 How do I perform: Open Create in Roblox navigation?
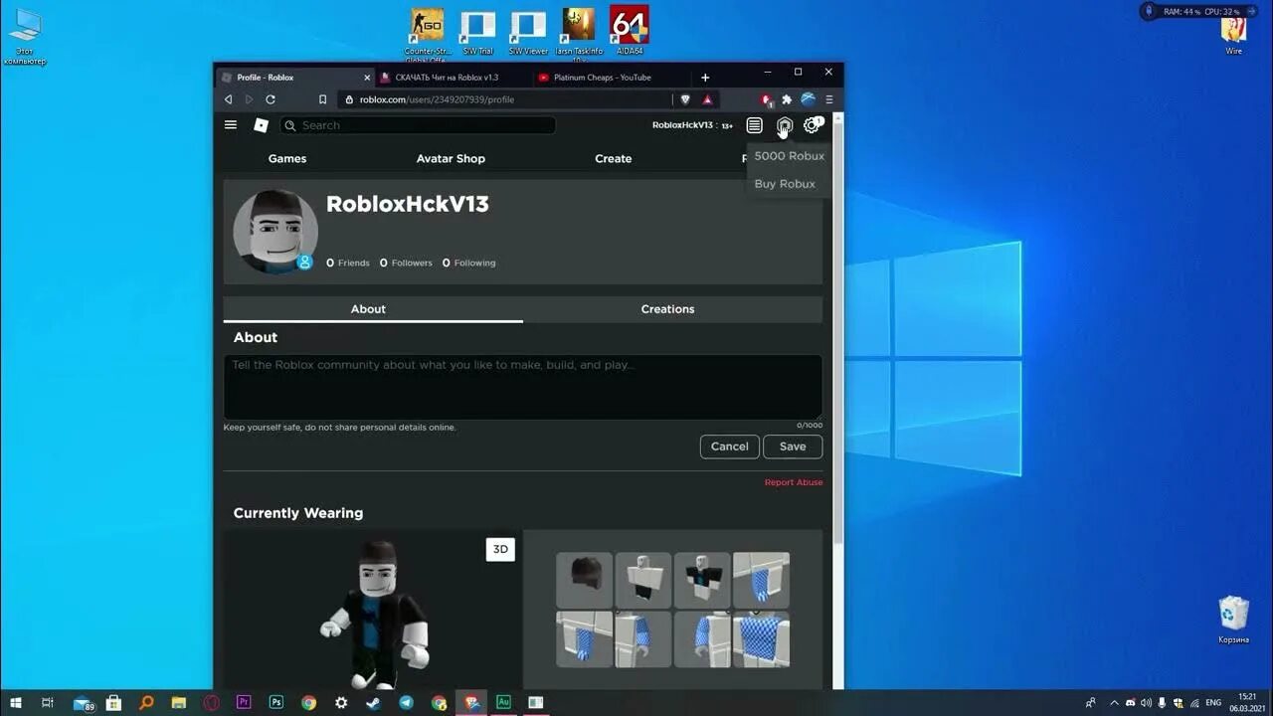pos(614,159)
